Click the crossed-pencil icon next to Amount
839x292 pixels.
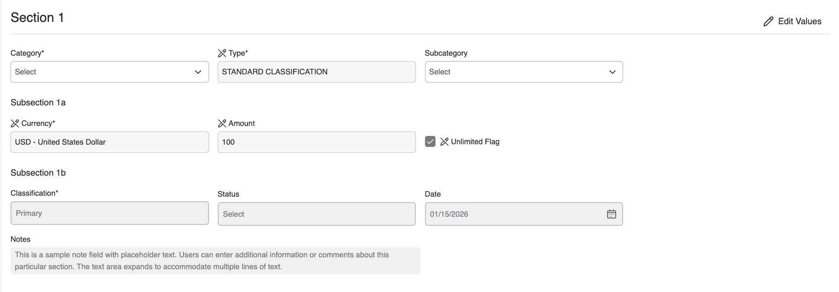tap(222, 124)
